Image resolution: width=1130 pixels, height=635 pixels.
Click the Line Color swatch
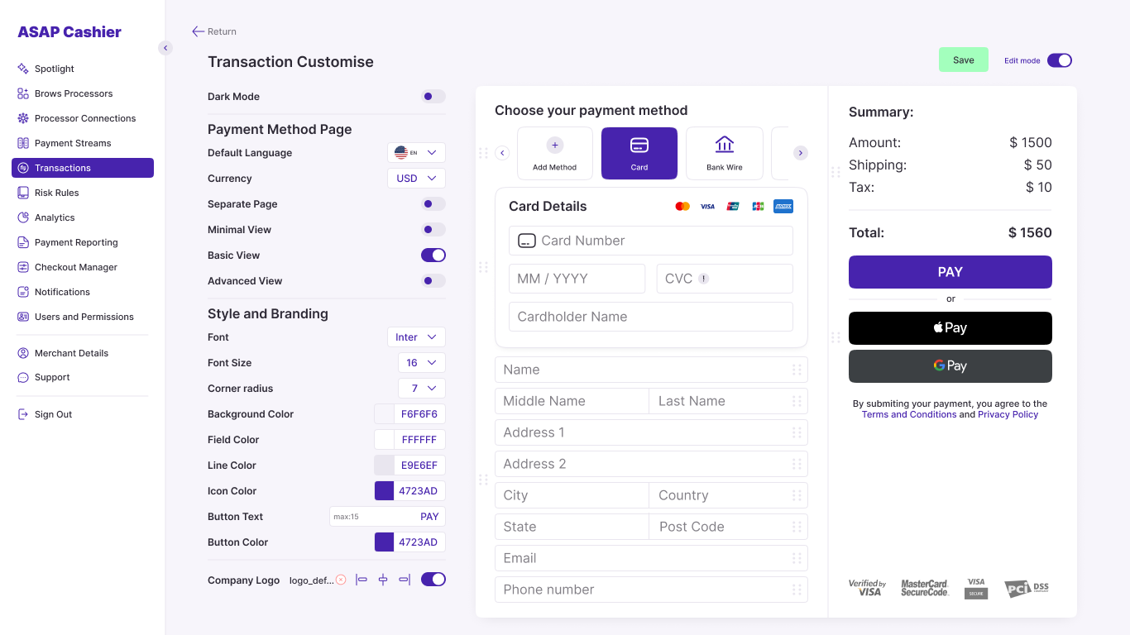click(x=384, y=466)
